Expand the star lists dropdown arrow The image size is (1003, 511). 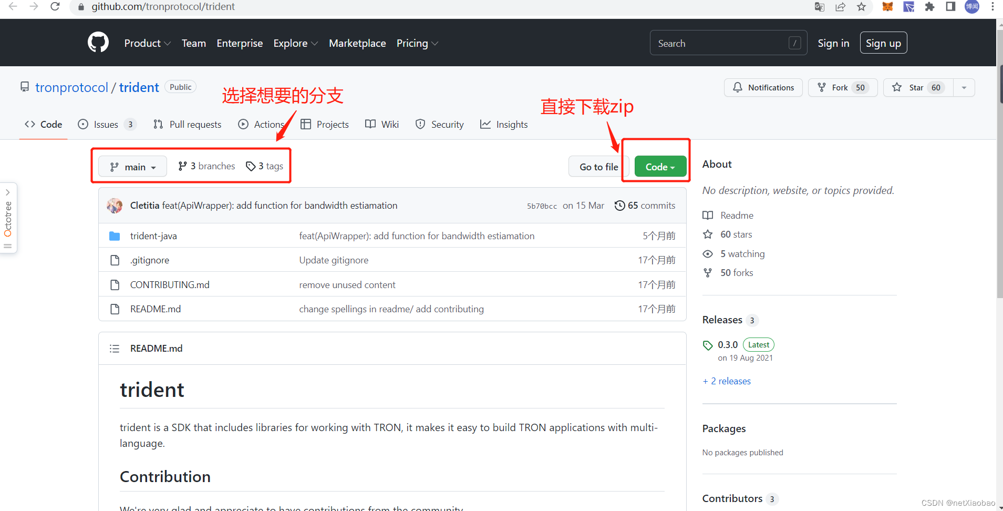click(x=964, y=87)
